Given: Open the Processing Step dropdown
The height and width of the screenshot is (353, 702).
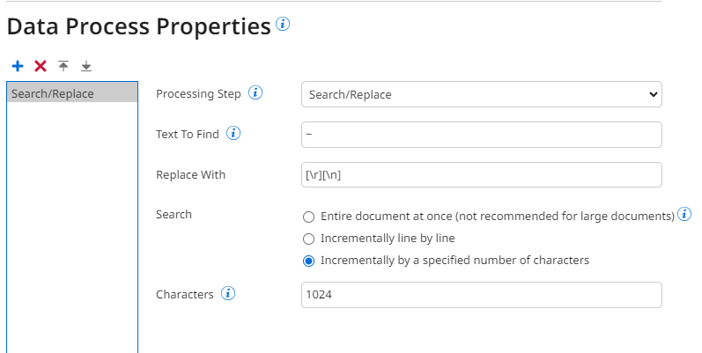Looking at the screenshot, I should pos(482,94).
